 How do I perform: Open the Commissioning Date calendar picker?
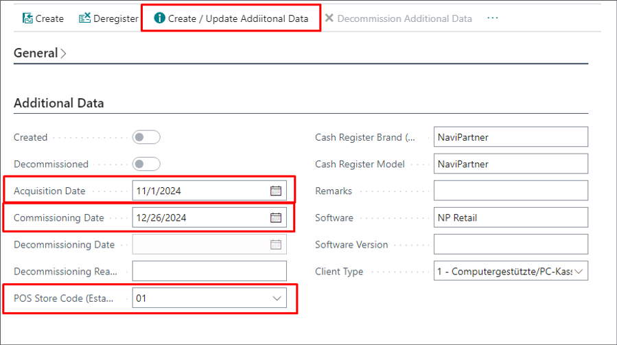[276, 217]
